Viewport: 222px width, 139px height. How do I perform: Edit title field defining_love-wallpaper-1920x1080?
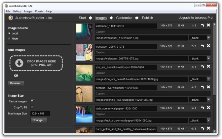(126, 88)
